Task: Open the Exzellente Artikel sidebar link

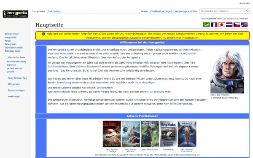Action: (14, 48)
